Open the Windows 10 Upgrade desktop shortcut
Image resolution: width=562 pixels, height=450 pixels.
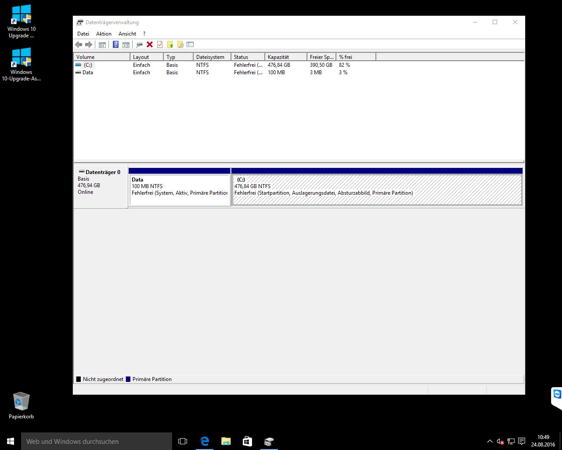22,22
